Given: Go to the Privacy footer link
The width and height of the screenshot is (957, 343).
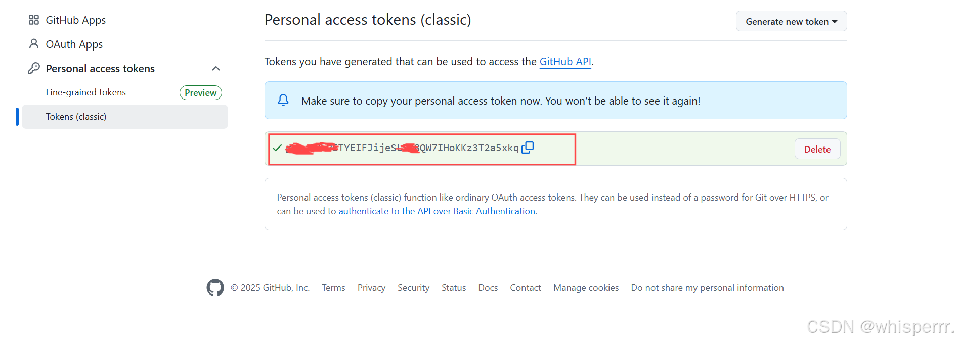Looking at the screenshot, I should point(371,288).
